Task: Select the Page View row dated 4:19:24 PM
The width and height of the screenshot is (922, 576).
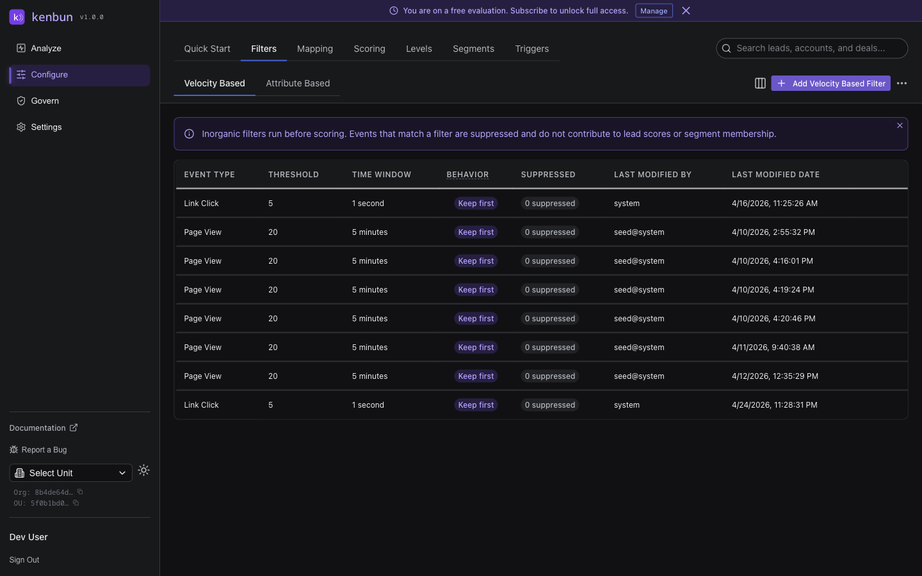Action: [542, 290]
